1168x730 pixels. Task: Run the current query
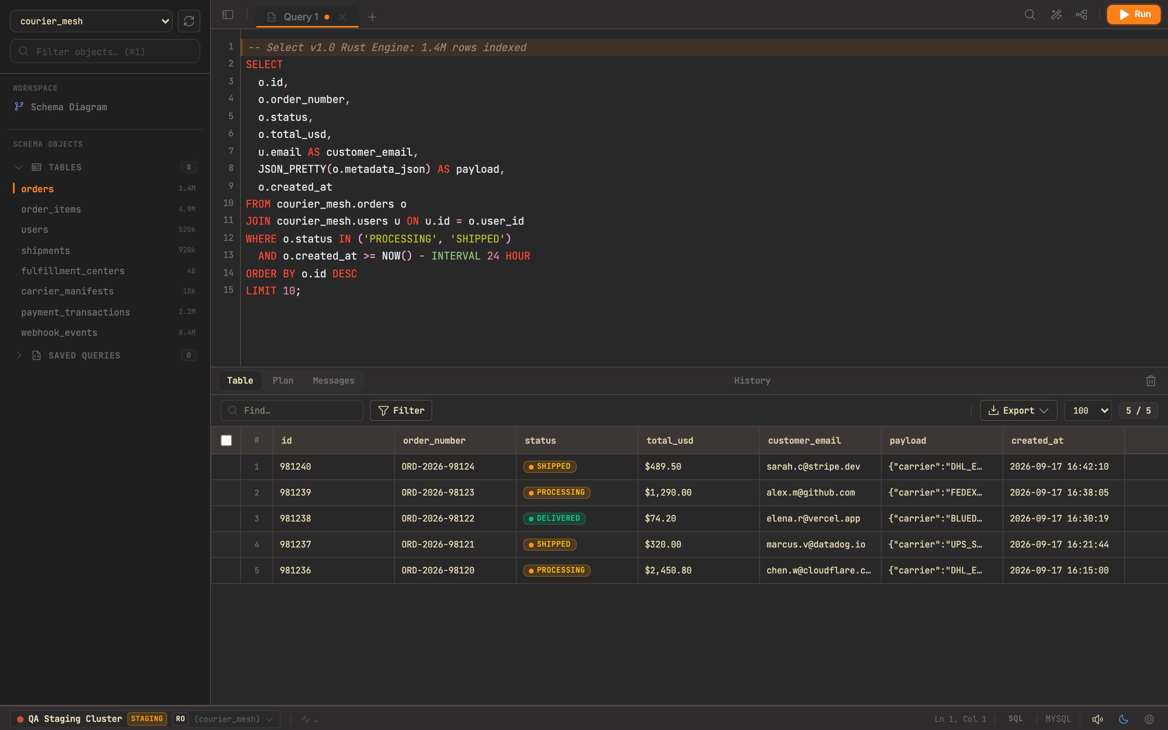click(x=1134, y=15)
